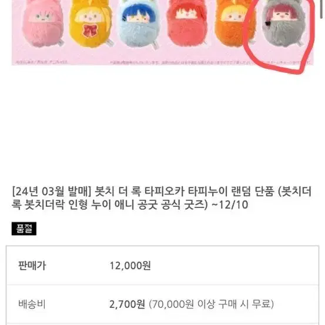
Task: Click the blue-haired light blue plush
Action: coord(138,24)
